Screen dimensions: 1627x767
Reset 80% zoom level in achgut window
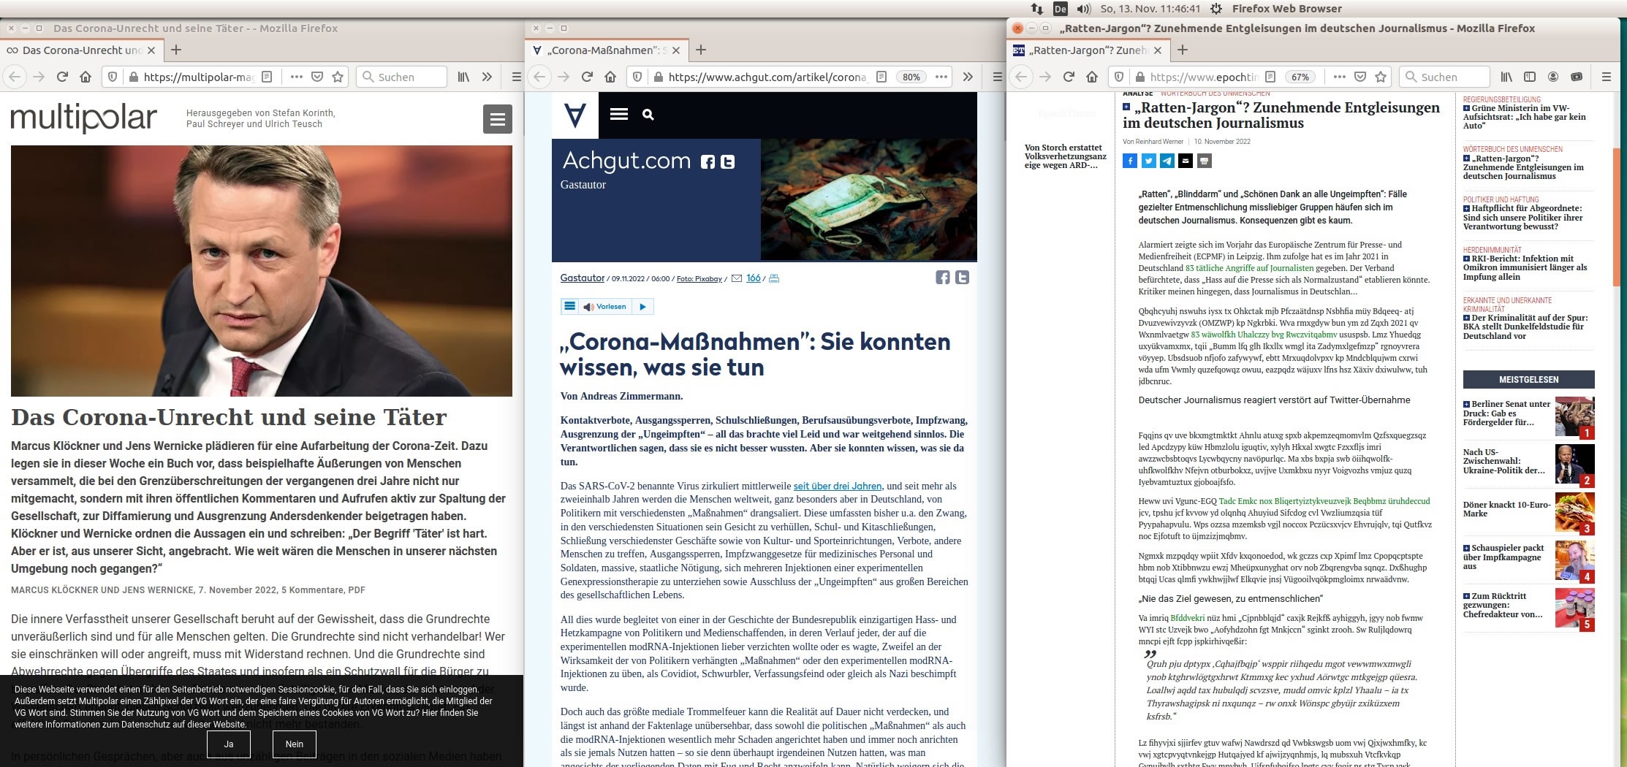tap(911, 77)
